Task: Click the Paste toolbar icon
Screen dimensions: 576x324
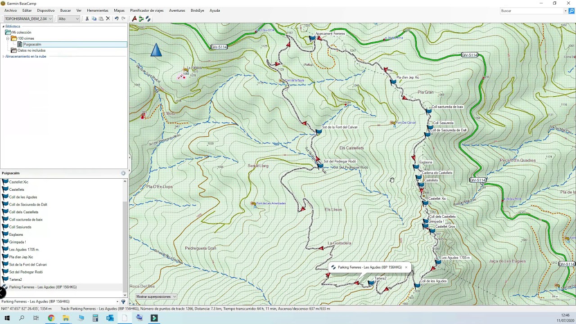Action: [101, 18]
